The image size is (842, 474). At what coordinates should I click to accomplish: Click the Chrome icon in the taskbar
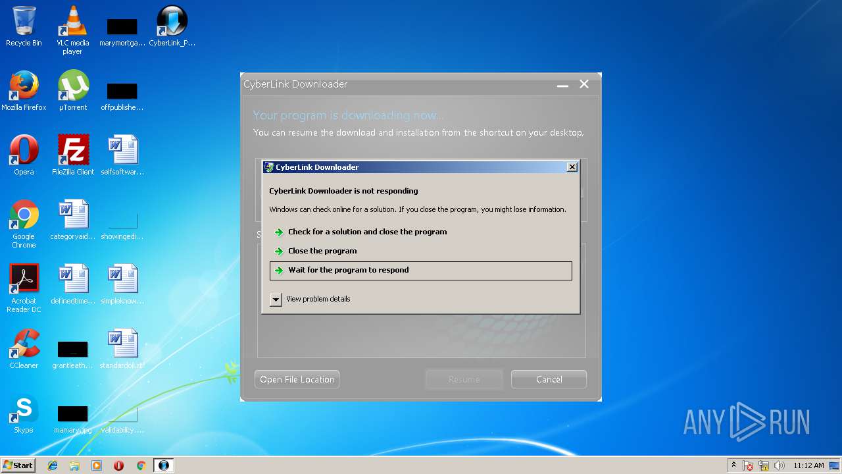141,465
